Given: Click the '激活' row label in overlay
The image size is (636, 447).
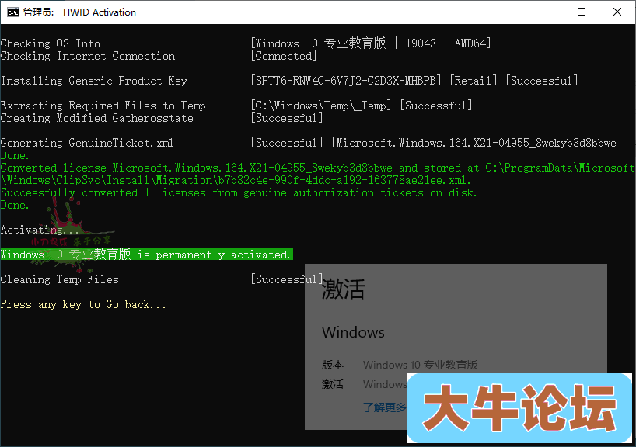Looking at the screenshot, I should [333, 384].
